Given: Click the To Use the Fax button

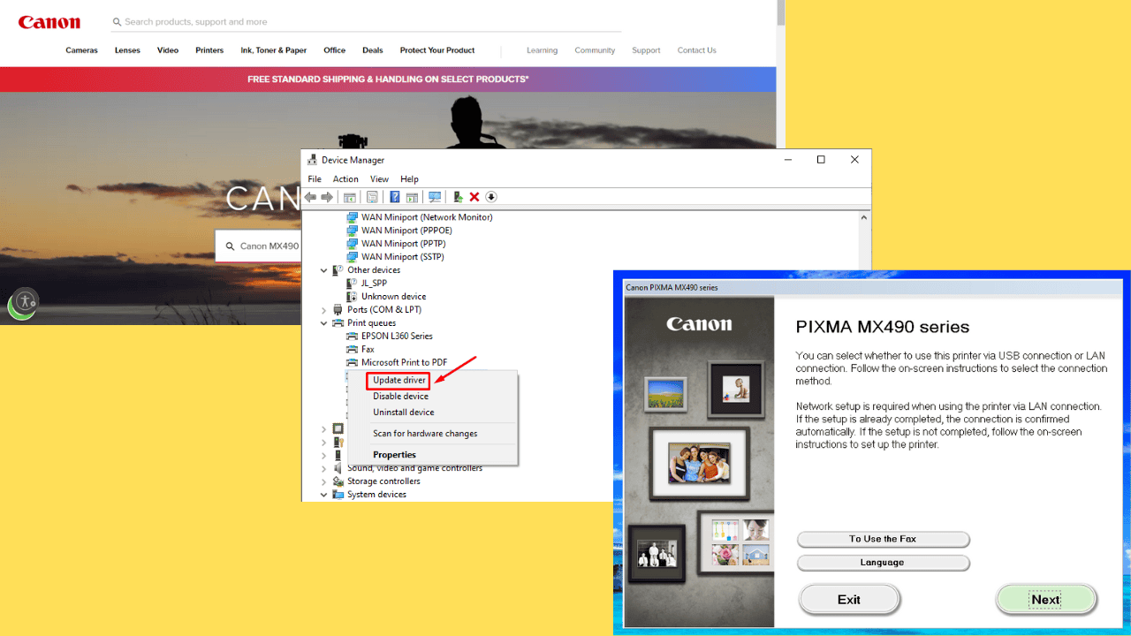Looking at the screenshot, I should [883, 539].
